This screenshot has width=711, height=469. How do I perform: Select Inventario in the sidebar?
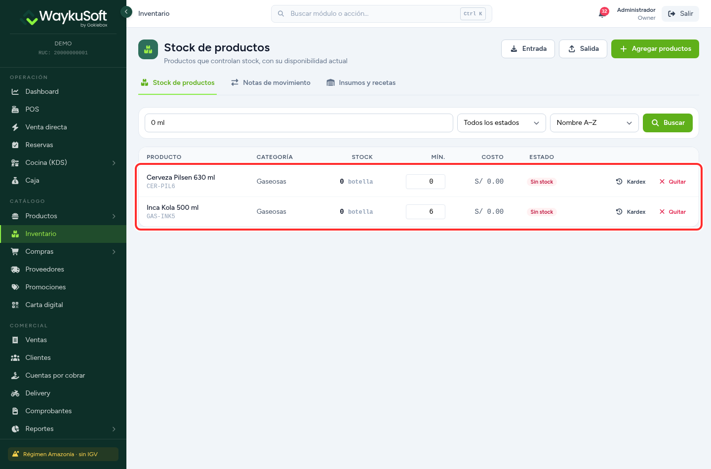pos(63,234)
